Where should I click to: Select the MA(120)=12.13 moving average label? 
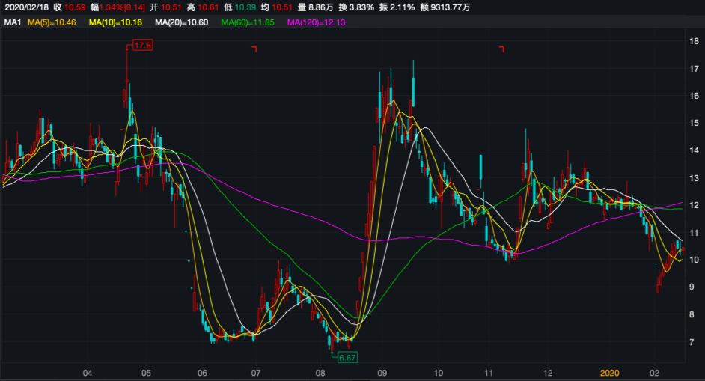(317, 22)
